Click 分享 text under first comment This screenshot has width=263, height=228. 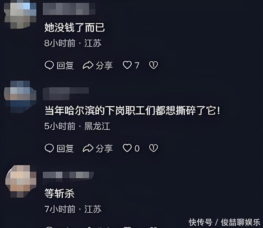[104, 65]
